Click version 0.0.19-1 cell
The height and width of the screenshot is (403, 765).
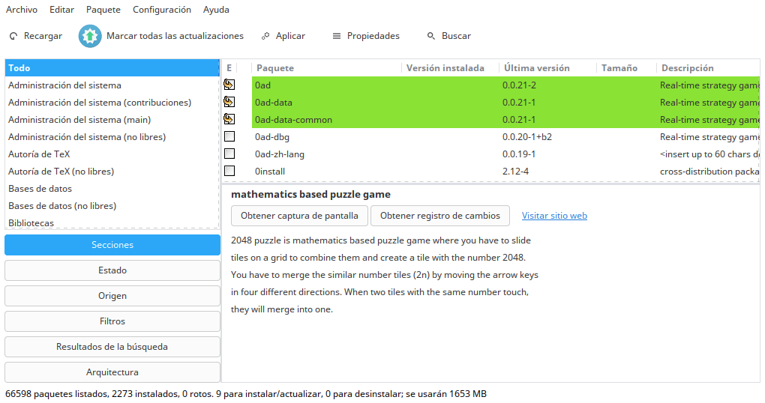coord(518,154)
